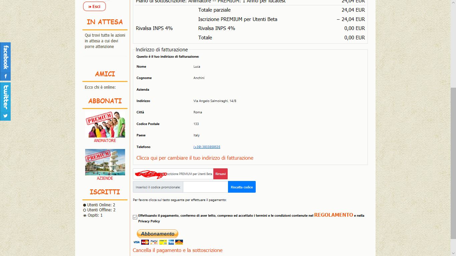Uncheck the terms acceptance checkbox
This screenshot has width=456, height=256.
pyautogui.click(x=135, y=217)
